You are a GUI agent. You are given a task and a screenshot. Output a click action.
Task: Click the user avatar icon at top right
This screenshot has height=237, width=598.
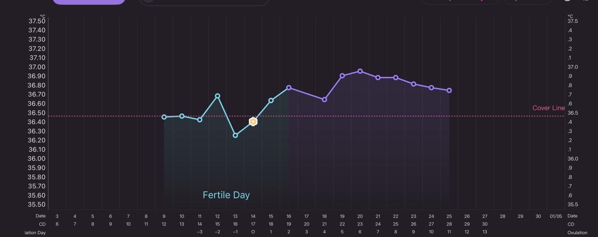[x=567, y=1]
